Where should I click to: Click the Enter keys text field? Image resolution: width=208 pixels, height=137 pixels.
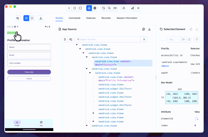click(174, 39)
